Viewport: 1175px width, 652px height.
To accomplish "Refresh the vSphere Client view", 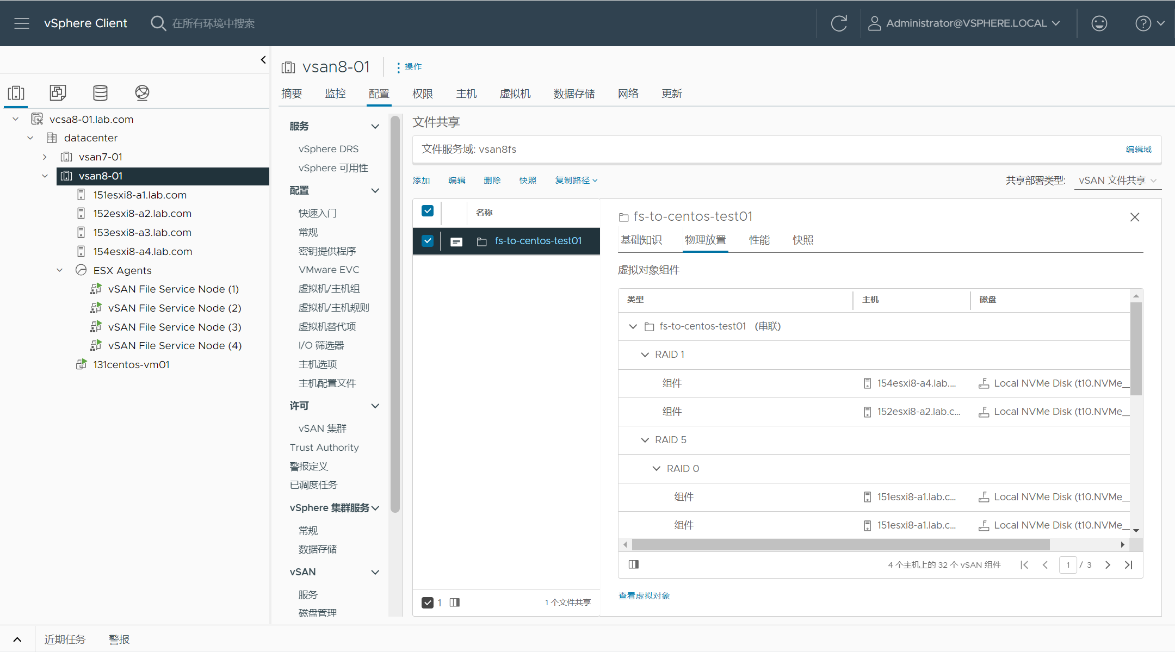I will coord(839,23).
